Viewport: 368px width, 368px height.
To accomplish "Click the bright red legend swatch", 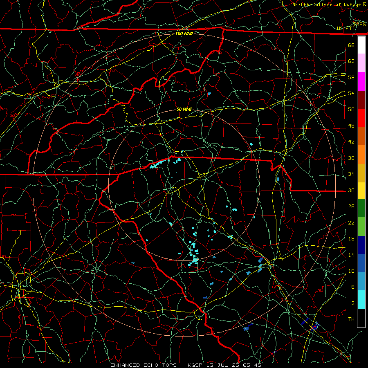I will 361,118.
